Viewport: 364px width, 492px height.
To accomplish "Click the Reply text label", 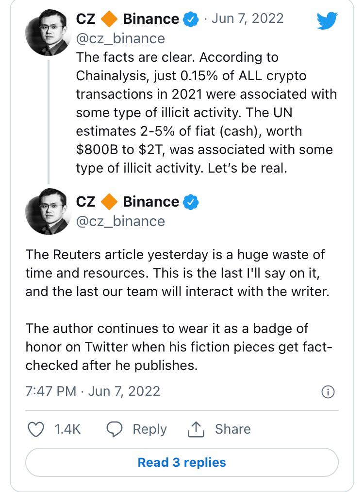I will 149,429.
